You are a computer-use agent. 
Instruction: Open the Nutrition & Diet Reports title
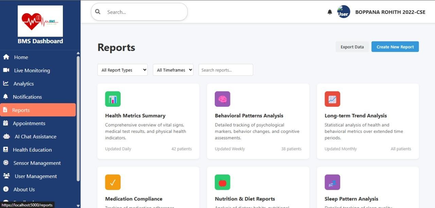tap(245, 199)
